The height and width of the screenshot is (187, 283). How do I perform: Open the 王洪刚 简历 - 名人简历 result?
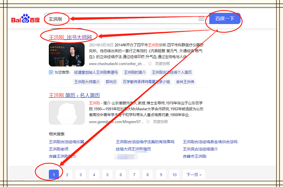pos(74,95)
